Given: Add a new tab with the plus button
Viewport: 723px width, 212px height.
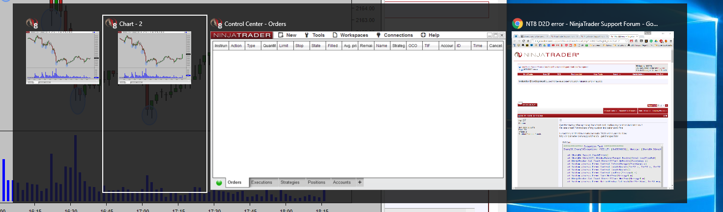Looking at the screenshot, I should click(360, 183).
